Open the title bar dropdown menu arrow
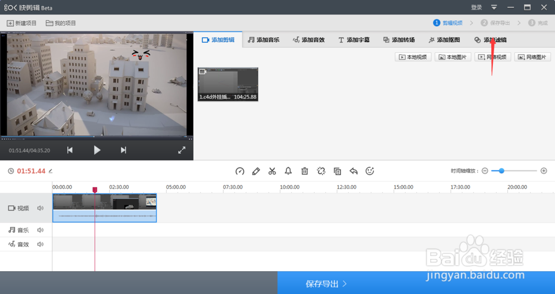This screenshot has width=555, height=294. 494,7
